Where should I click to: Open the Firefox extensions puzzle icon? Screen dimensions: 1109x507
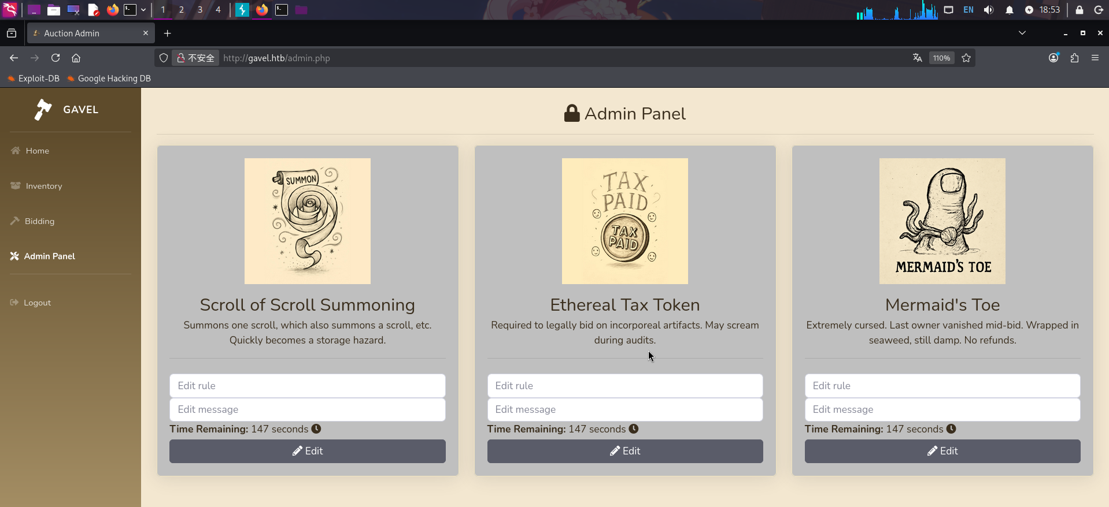click(x=1074, y=58)
